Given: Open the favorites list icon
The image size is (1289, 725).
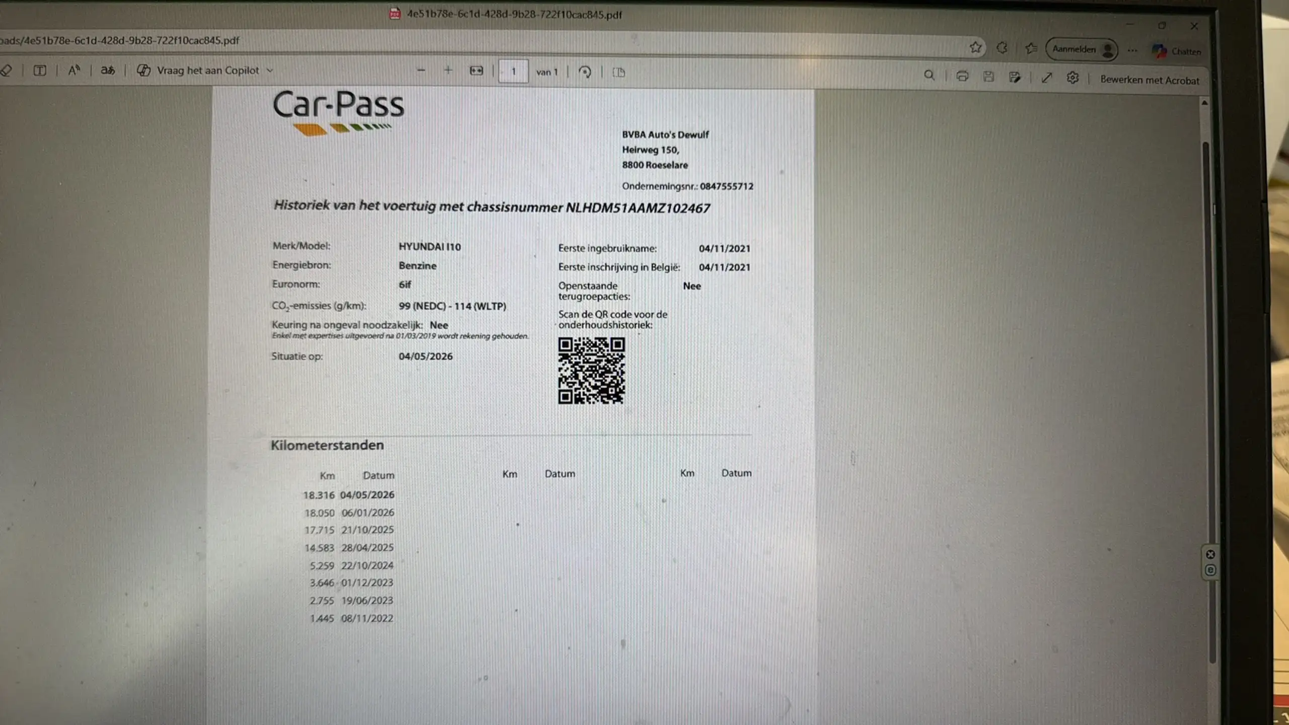Looking at the screenshot, I should (x=1031, y=48).
